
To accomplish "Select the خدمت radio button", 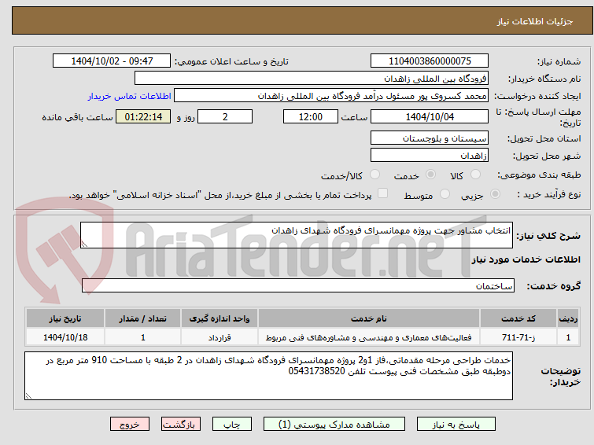I will (430, 175).
